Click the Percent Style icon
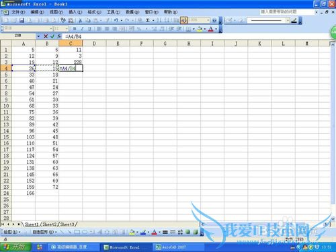This screenshot has height=252, width=336. (x=139, y=29)
